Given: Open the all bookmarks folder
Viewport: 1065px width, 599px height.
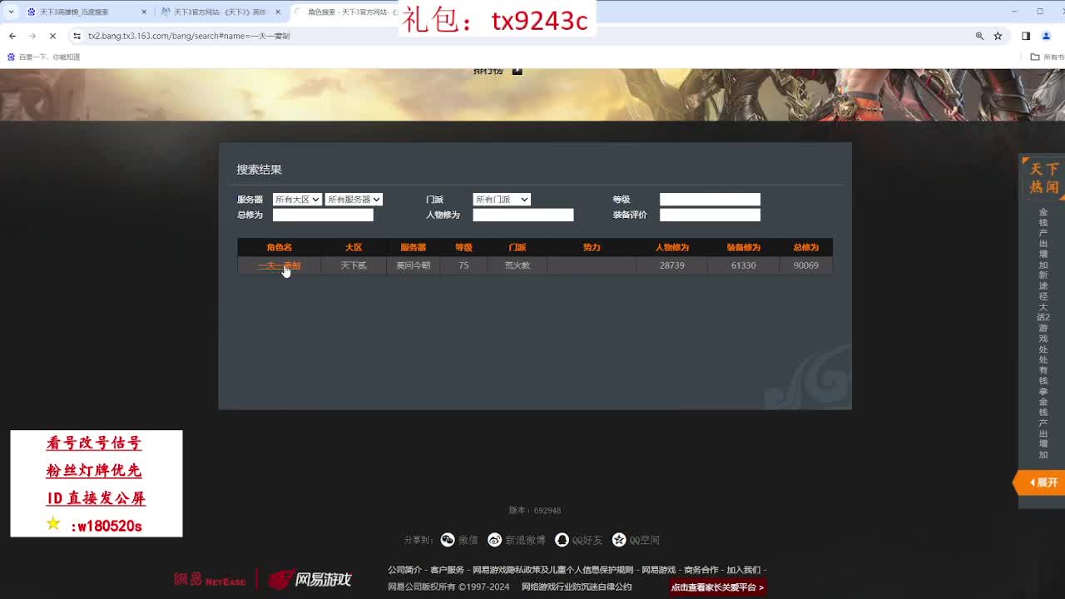Looking at the screenshot, I should pyautogui.click(x=1047, y=57).
